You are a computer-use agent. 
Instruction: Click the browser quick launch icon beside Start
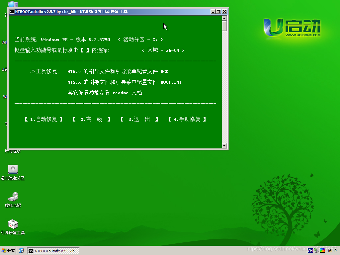coord(21,251)
